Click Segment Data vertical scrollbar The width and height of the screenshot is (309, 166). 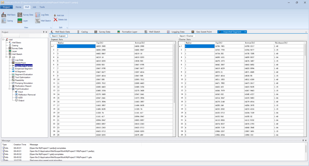tap(174, 73)
